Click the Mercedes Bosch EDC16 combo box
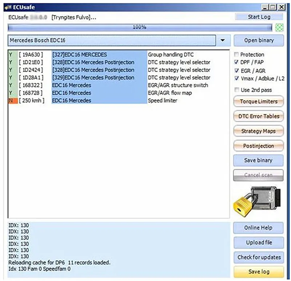The image size is (291, 281). [x=112, y=40]
